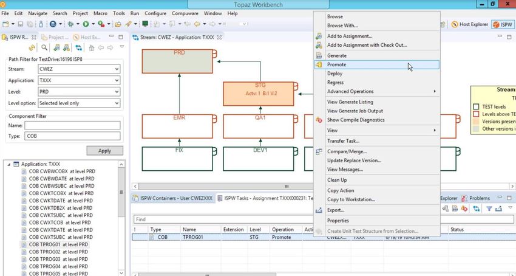Click the Apply button
The image size is (516, 276).
pyautogui.click(x=104, y=151)
